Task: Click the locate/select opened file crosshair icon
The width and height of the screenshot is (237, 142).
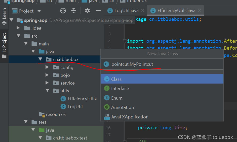Action: click(63, 11)
